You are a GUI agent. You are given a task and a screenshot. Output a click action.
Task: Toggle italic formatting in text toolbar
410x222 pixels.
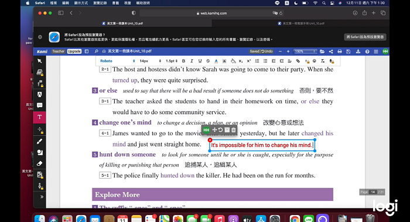tap(192, 61)
